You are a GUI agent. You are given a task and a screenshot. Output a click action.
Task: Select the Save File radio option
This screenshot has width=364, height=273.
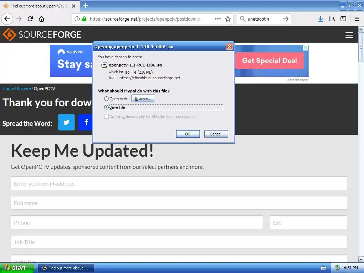[x=106, y=107]
